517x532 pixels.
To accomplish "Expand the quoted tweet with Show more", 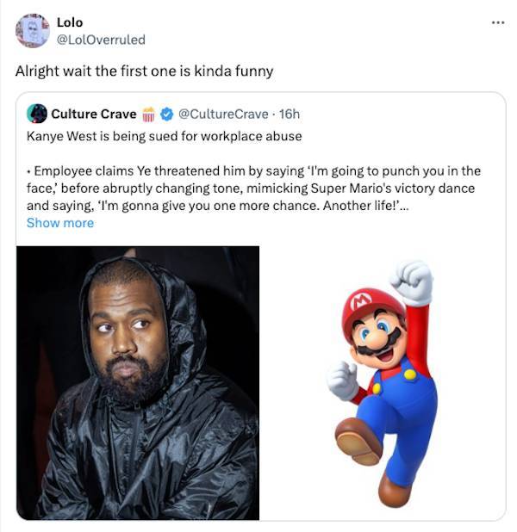I will [60, 223].
